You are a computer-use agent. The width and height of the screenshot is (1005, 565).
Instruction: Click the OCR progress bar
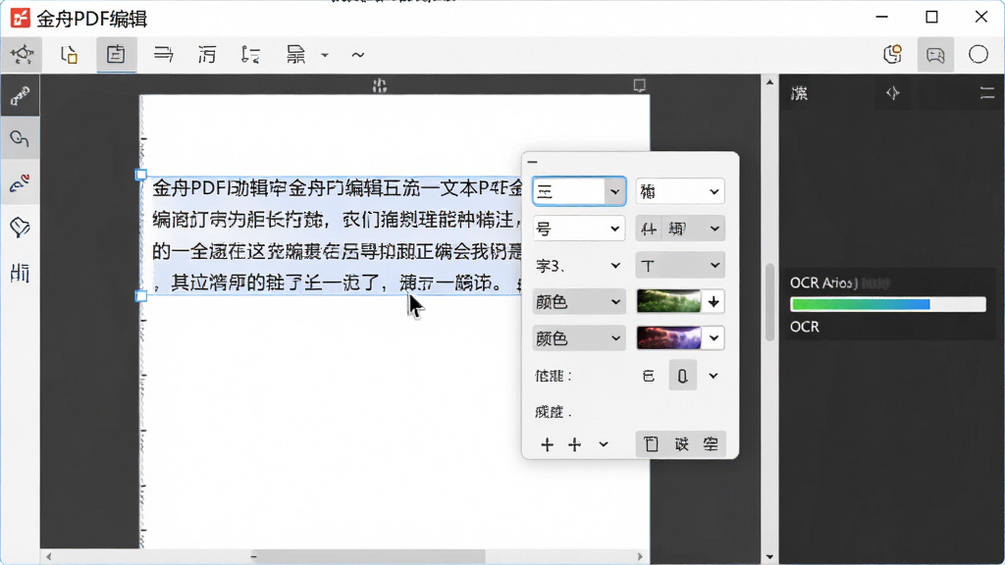coord(888,304)
